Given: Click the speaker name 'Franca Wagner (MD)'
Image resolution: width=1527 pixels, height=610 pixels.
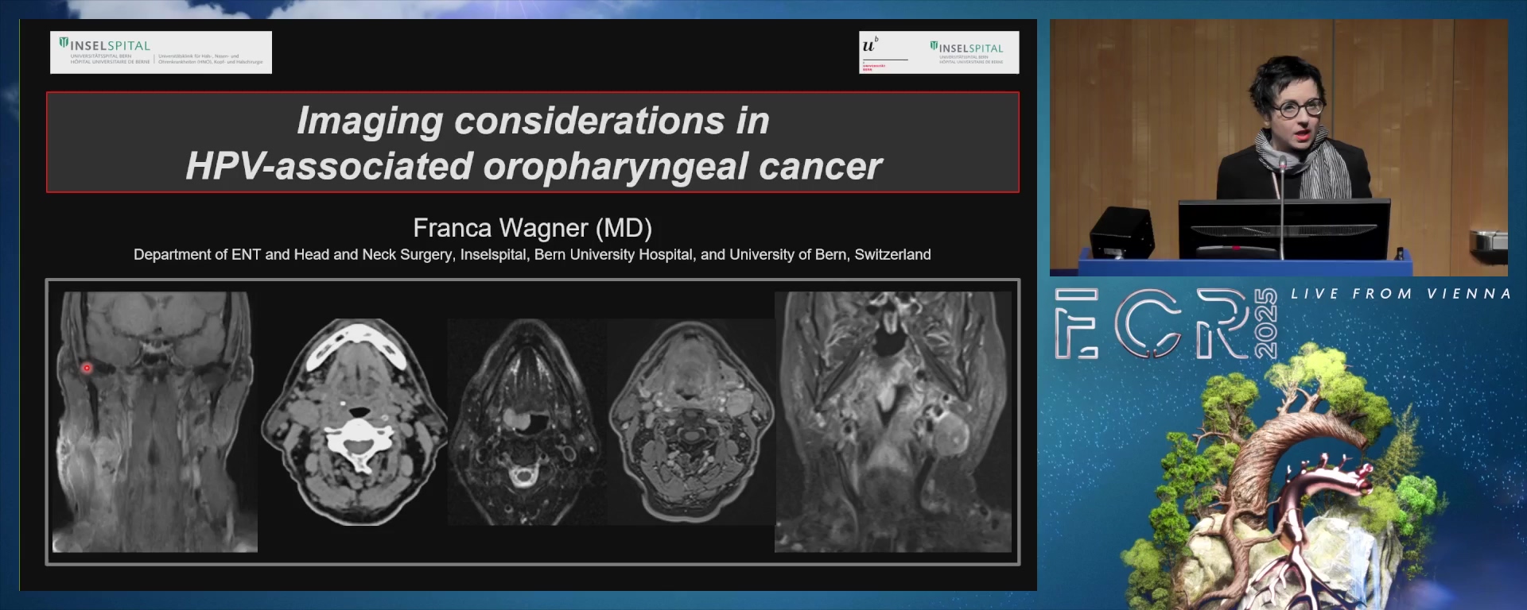Looking at the screenshot, I should [x=532, y=228].
